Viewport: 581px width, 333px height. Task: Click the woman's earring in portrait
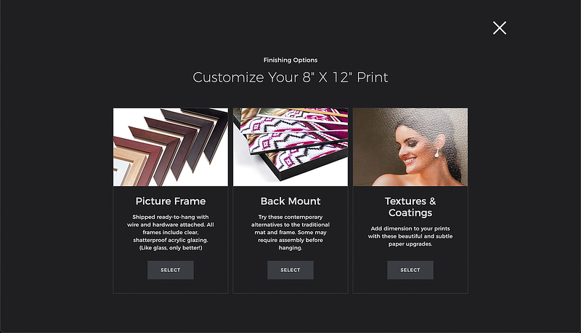click(437, 153)
